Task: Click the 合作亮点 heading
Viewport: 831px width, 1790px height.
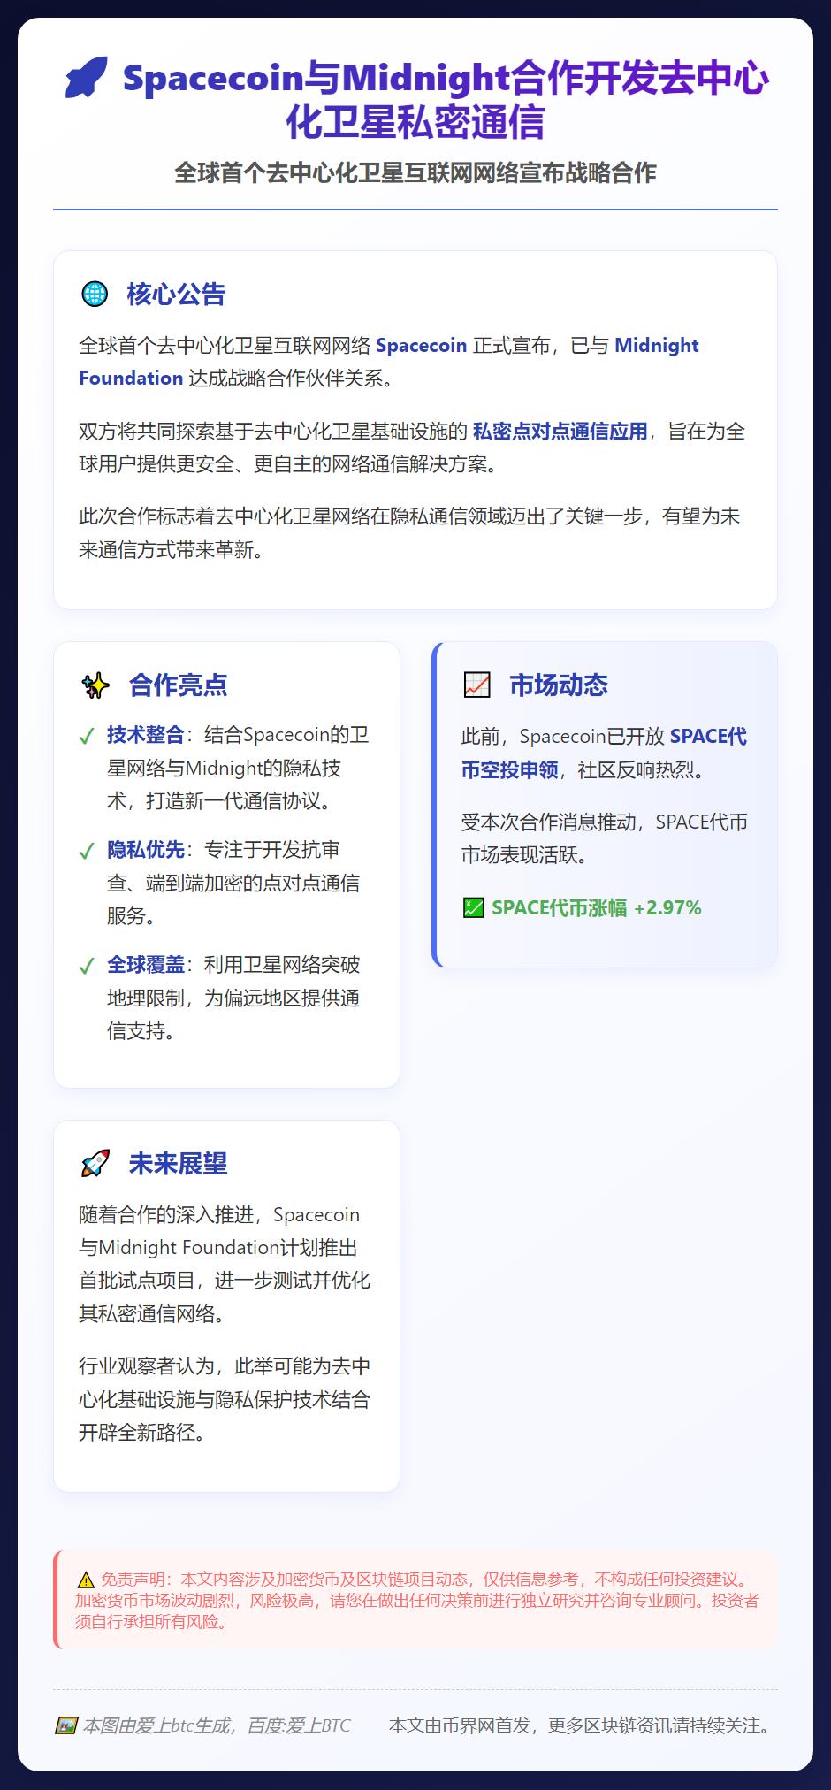Action: point(178,685)
